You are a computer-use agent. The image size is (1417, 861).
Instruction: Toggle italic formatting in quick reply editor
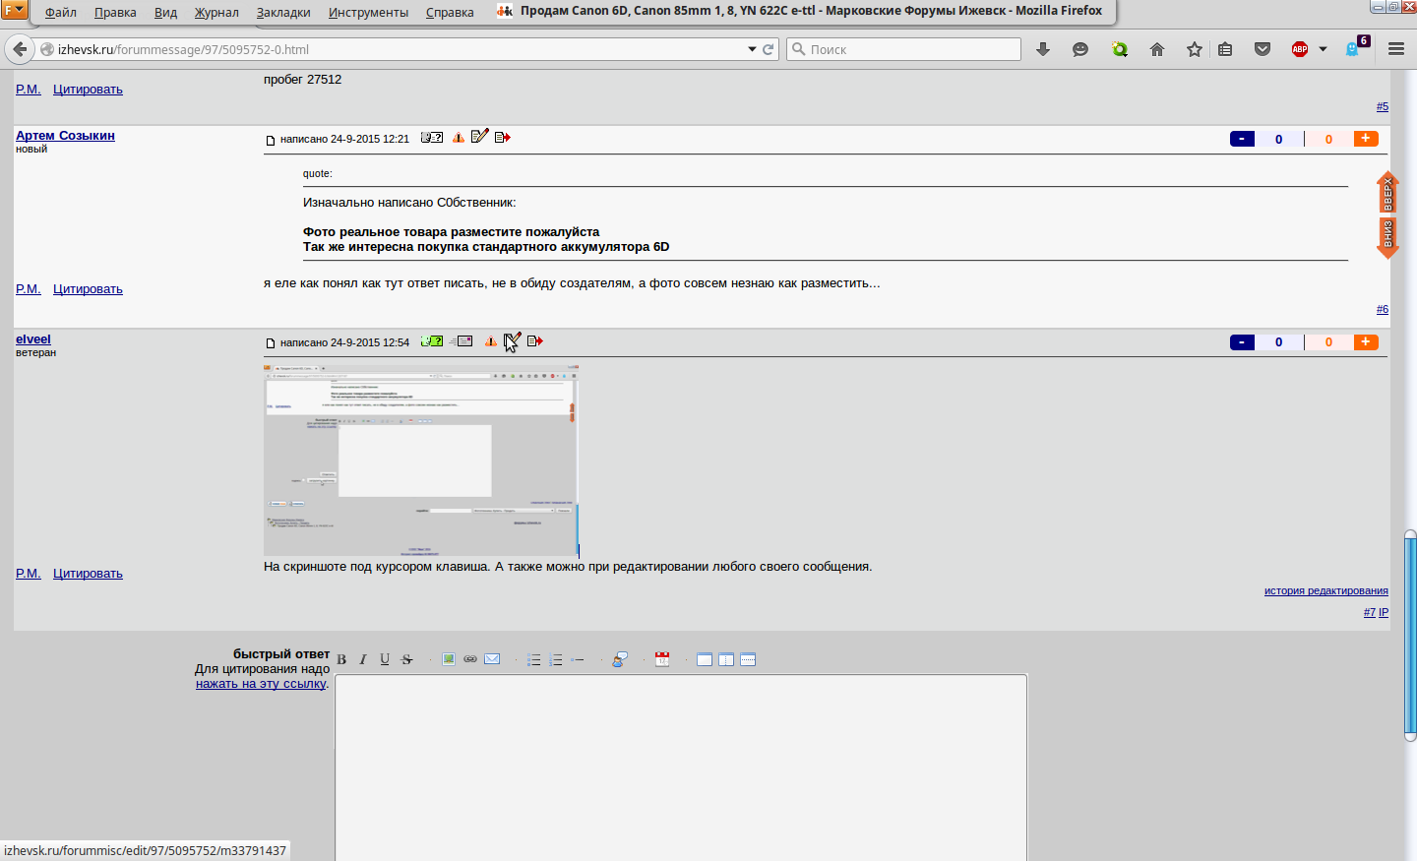pos(363,659)
